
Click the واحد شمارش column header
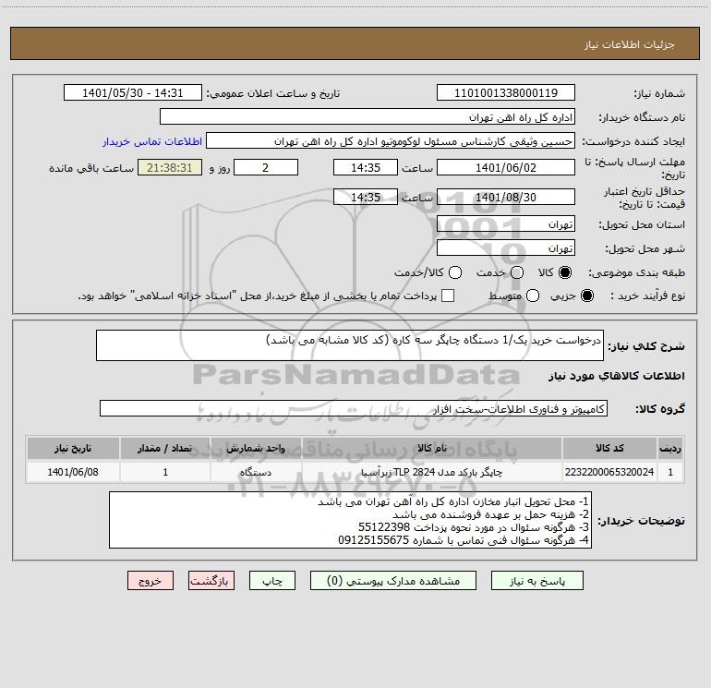tap(256, 448)
